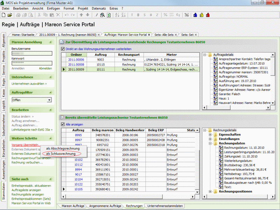Collapse the Mareon Anmeldung panel

click(50, 42)
